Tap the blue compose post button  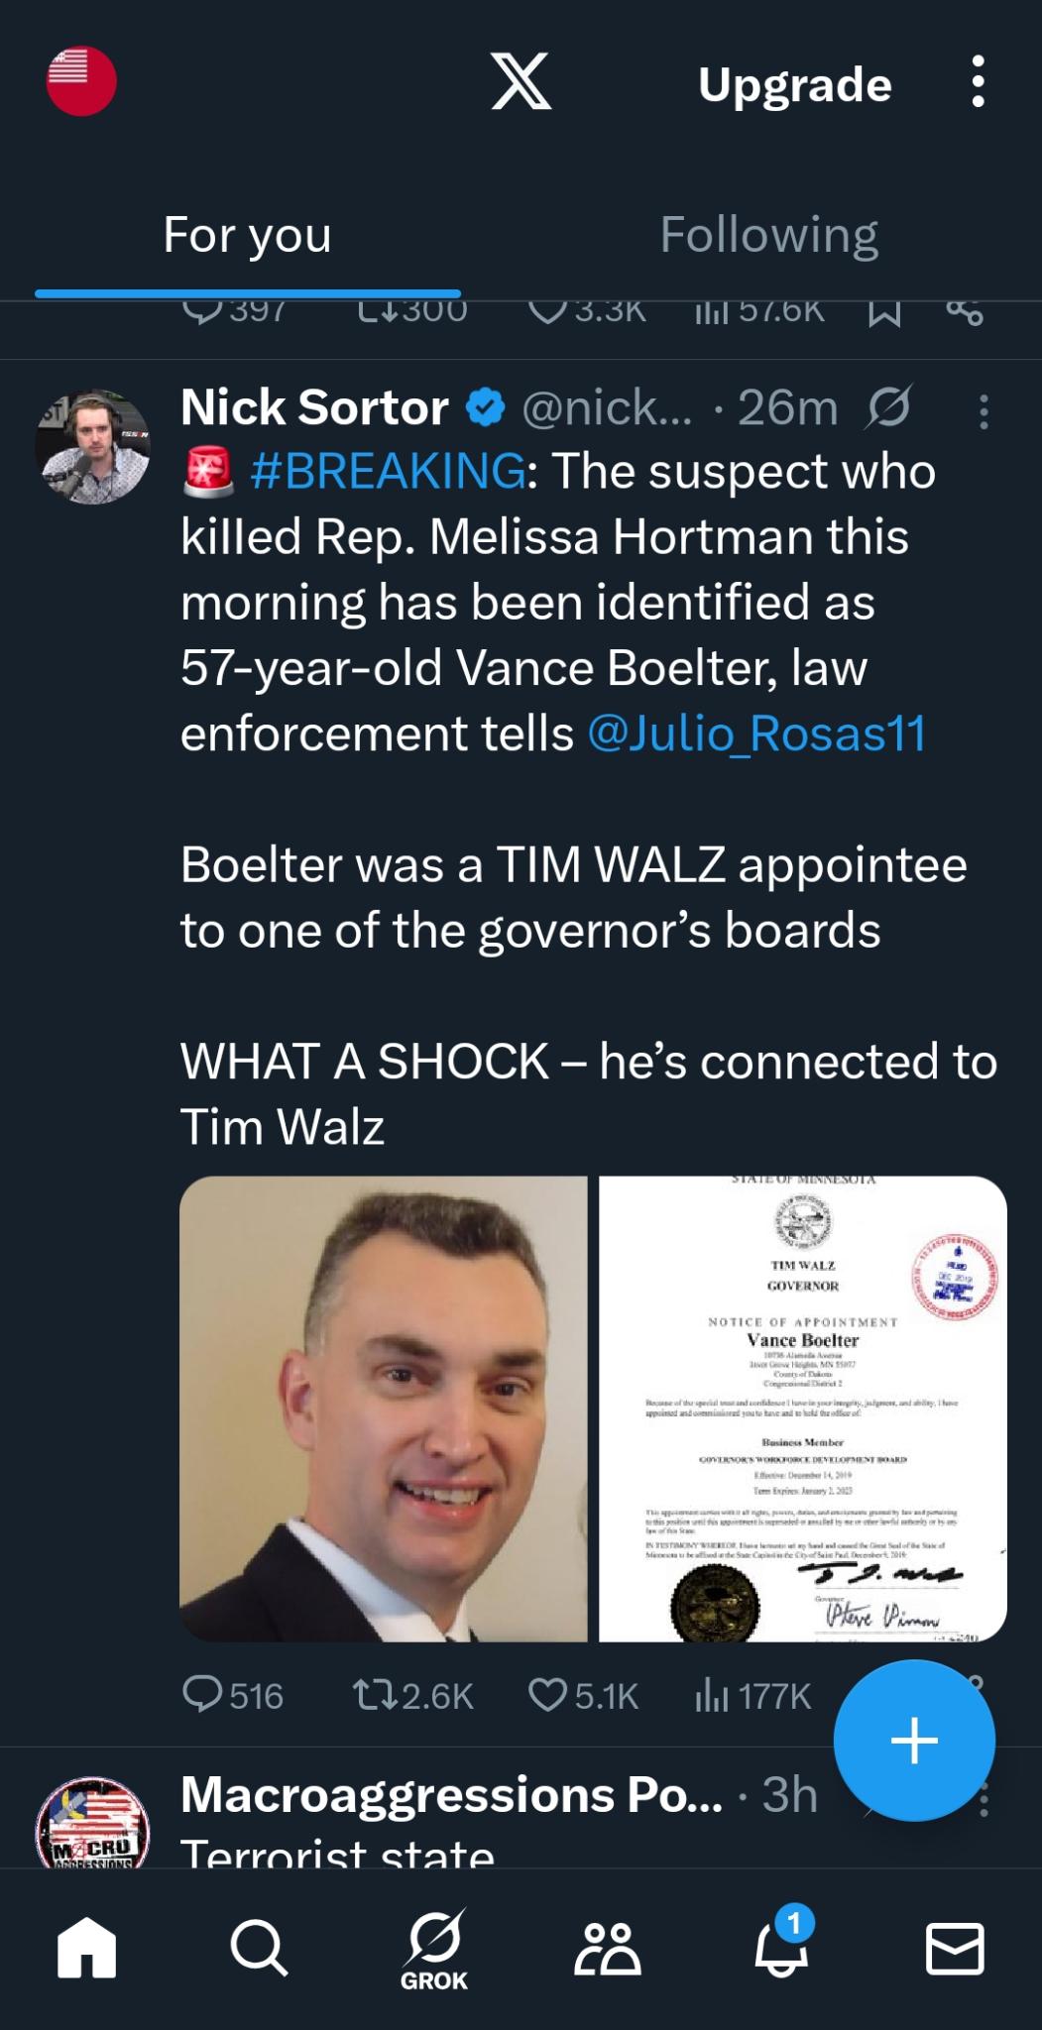913,1740
